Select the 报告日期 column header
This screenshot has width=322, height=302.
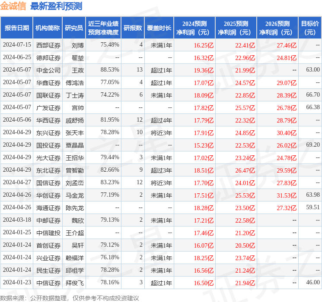[16, 28]
